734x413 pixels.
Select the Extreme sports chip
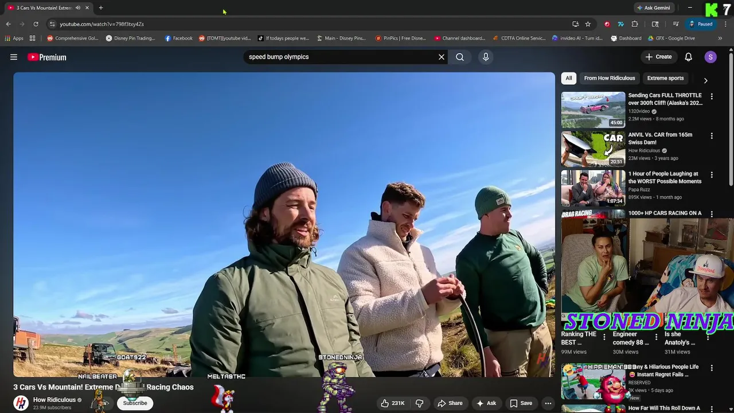665,78
